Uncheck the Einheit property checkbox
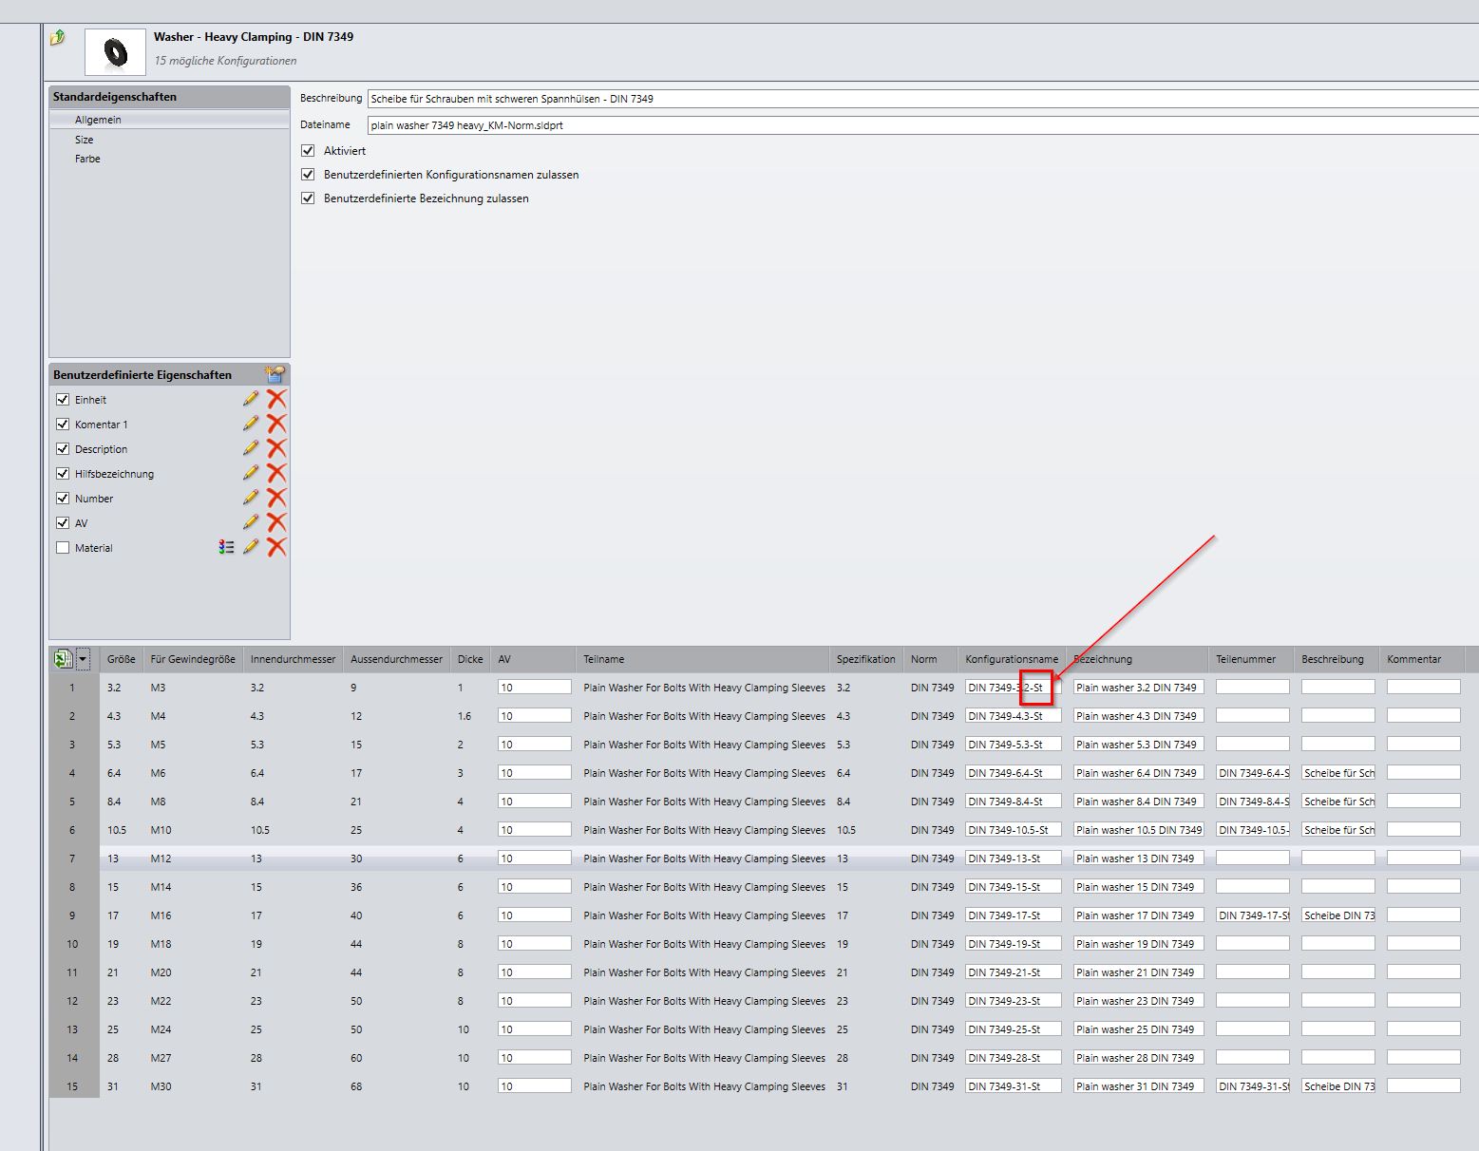The height and width of the screenshot is (1151, 1479). pyautogui.click(x=63, y=400)
